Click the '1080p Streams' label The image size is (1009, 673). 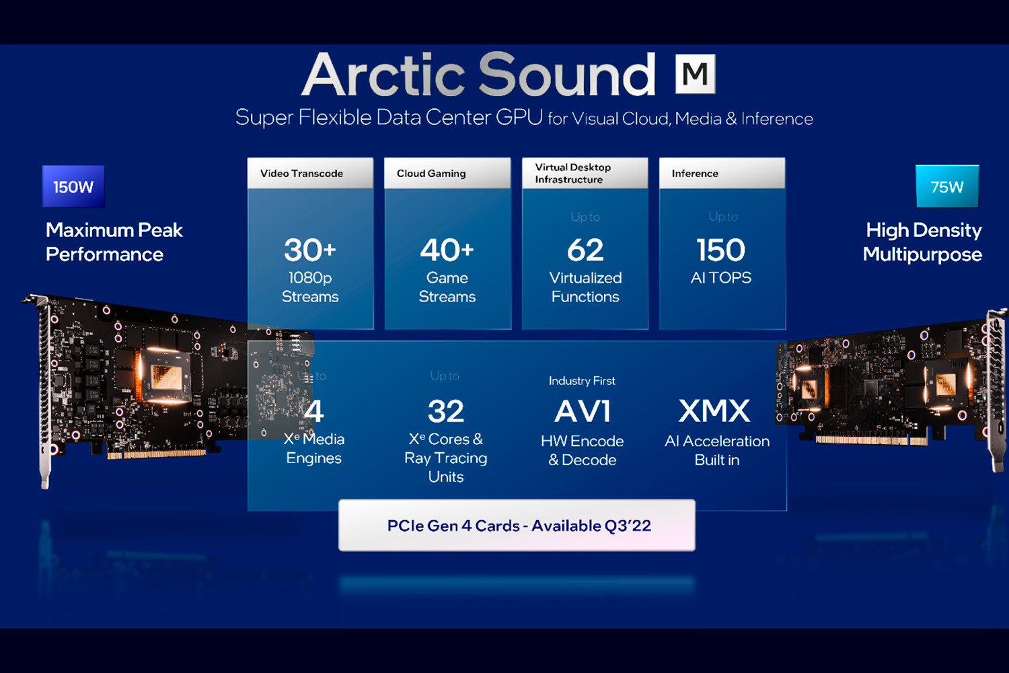310,287
